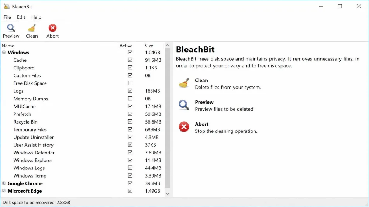The height and width of the screenshot is (207, 369).
Task: Maximize the BleachBit window
Action: [340, 6]
